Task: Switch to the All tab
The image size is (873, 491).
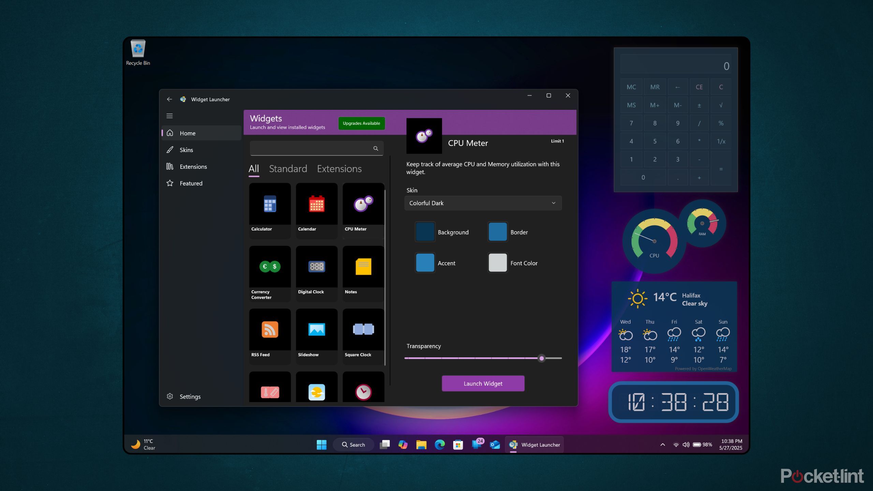Action: click(254, 169)
